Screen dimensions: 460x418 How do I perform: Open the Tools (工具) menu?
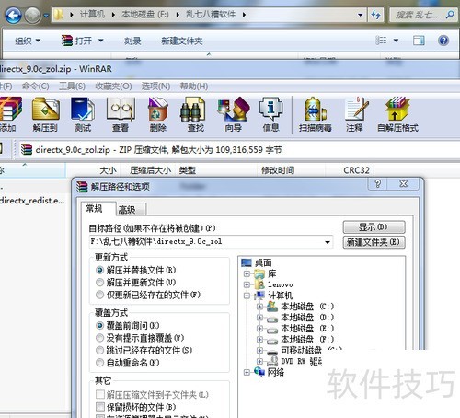point(72,87)
